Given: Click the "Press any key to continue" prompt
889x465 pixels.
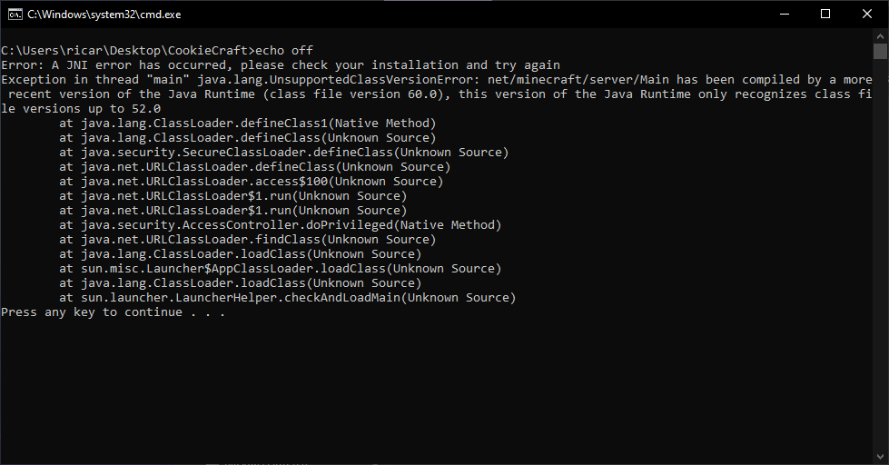Looking at the screenshot, I should pos(113,312).
